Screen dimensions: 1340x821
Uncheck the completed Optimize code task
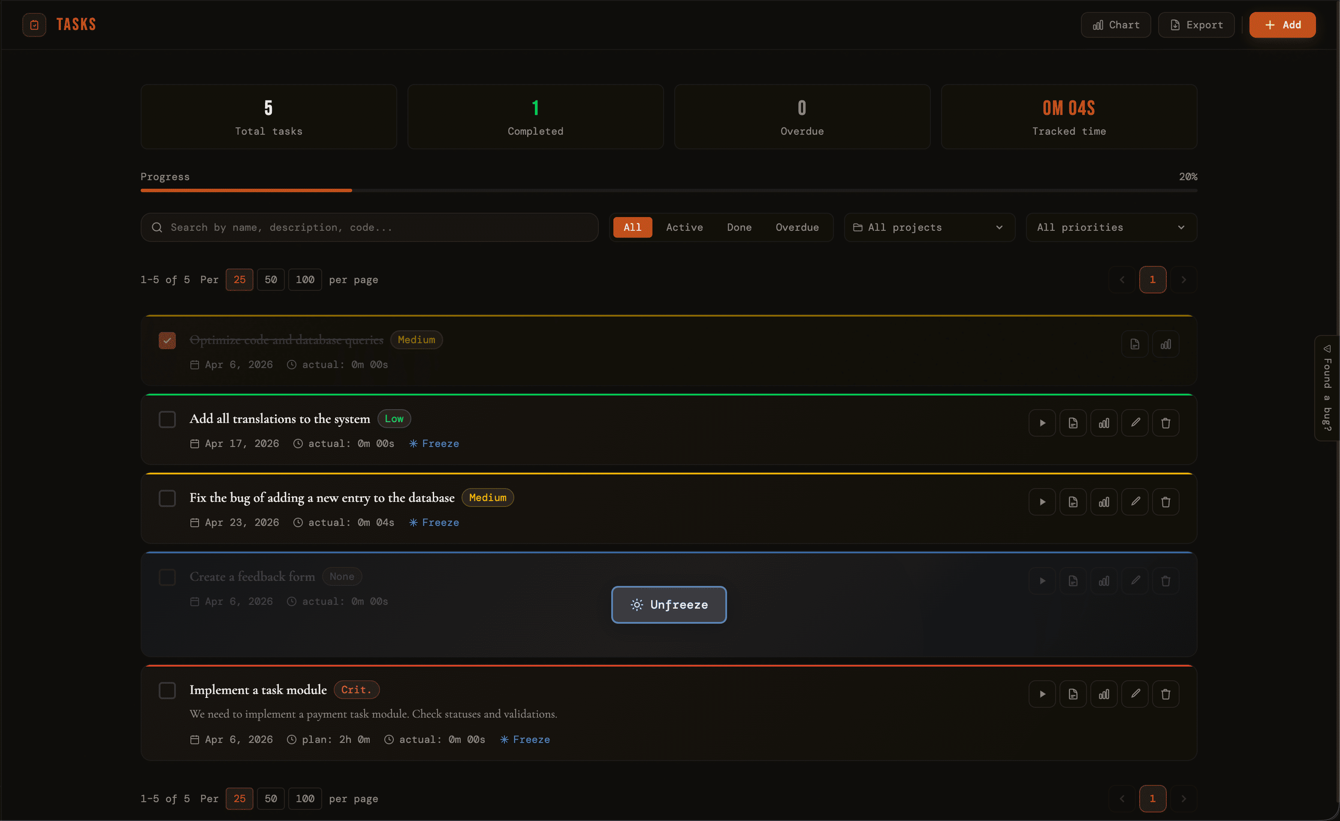pos(167,340)
